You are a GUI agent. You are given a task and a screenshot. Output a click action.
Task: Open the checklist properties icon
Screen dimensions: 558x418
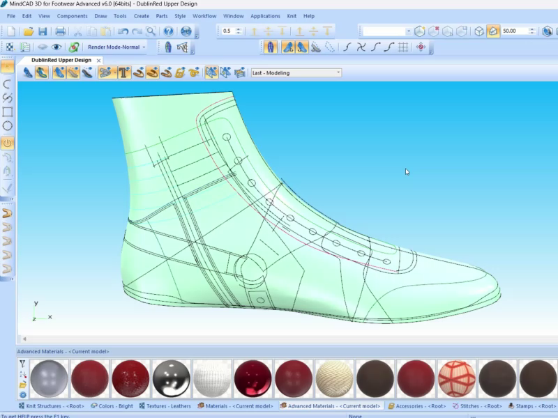(x=25, y=47)
